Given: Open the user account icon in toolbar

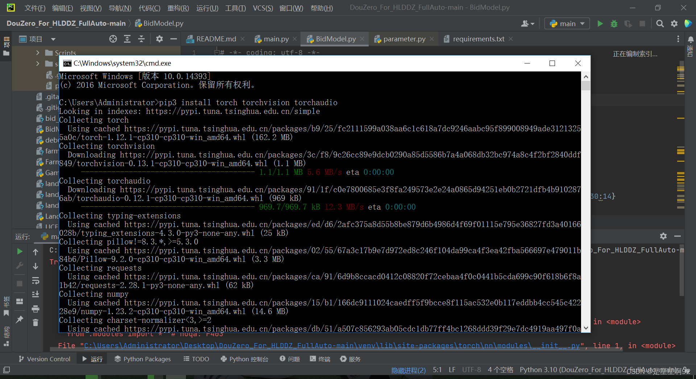Looking at the screenshot, I should [x=527, y=24].
